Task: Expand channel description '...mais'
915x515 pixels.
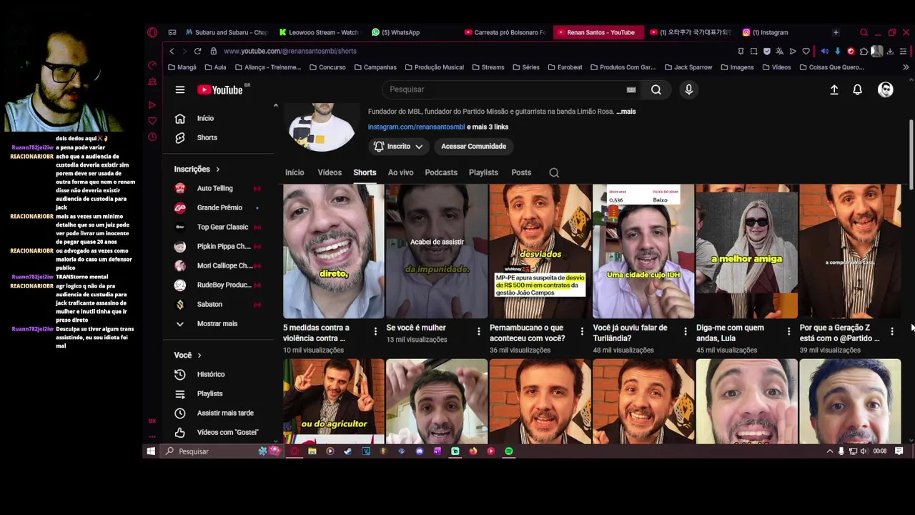Action: (x=626, y=112)
